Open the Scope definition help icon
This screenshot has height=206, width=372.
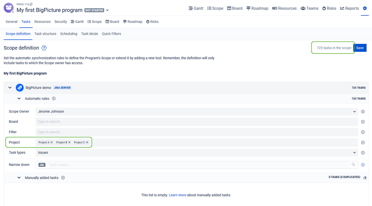[x=44, y=48]
